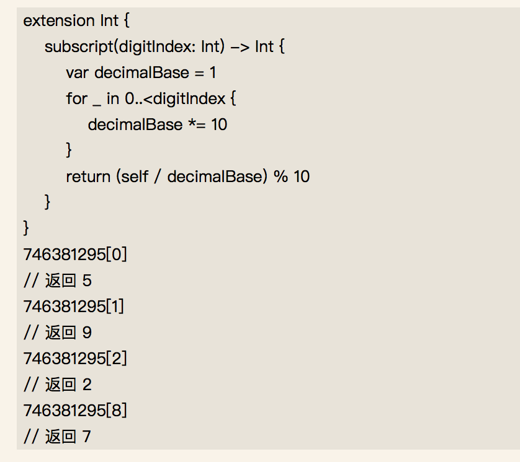Click the closing brace after the for loop
The image size is (520, 462).
[69, 150]
